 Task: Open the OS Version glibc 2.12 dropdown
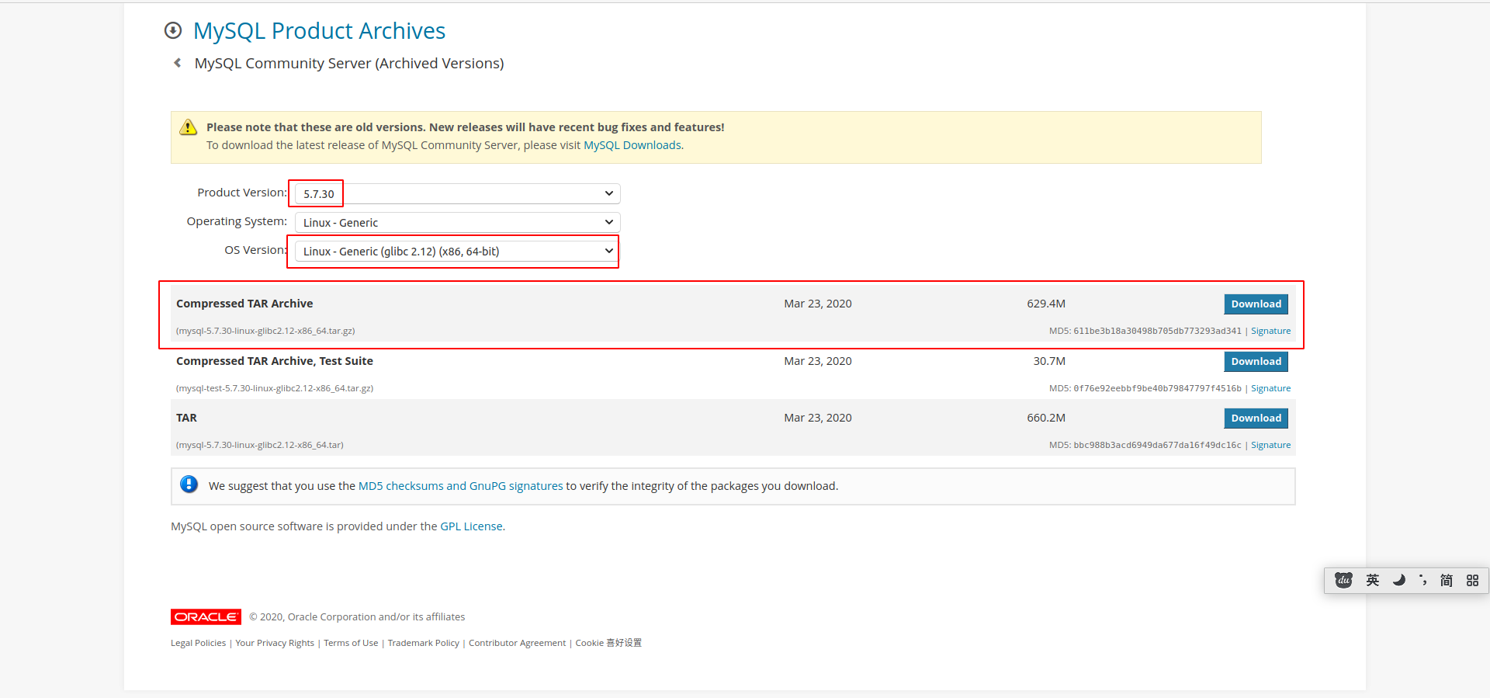[x=458, y=251]
